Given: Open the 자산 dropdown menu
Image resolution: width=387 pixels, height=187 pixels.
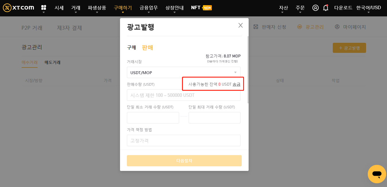Looking at the screenshot, I should click(x=283, y=8).
